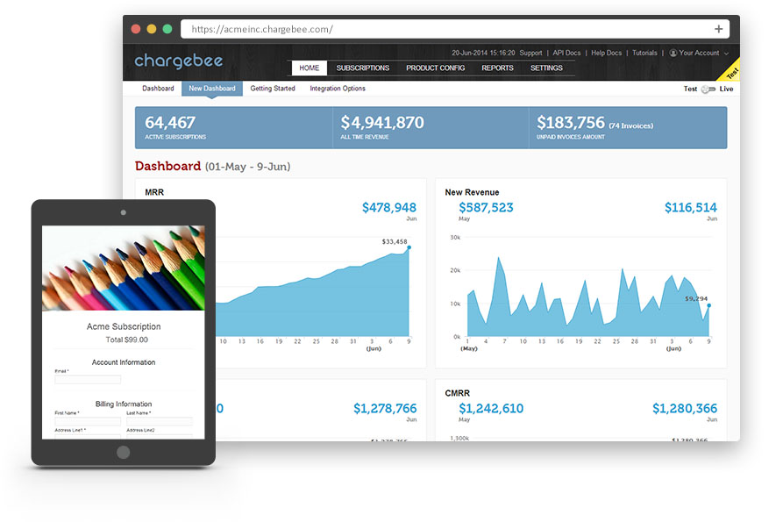Click the First Name field on tablet
This screenshot has width=783, height=522.
click(88, 421)
